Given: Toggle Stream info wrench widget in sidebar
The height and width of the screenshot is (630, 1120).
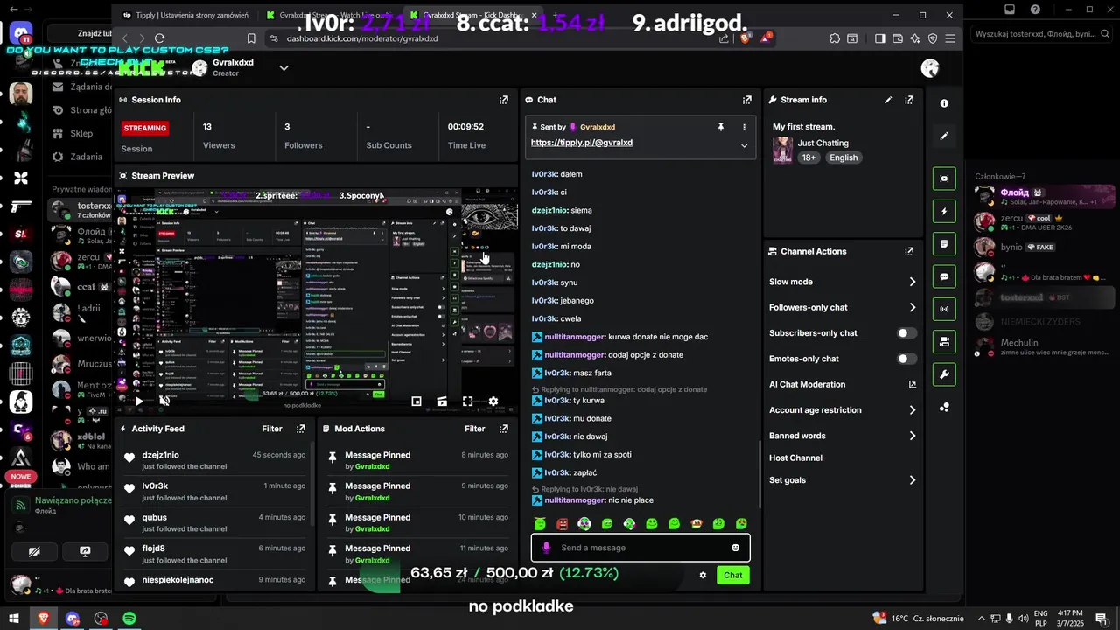Looking at the screenshot, I should coord(944,374).
